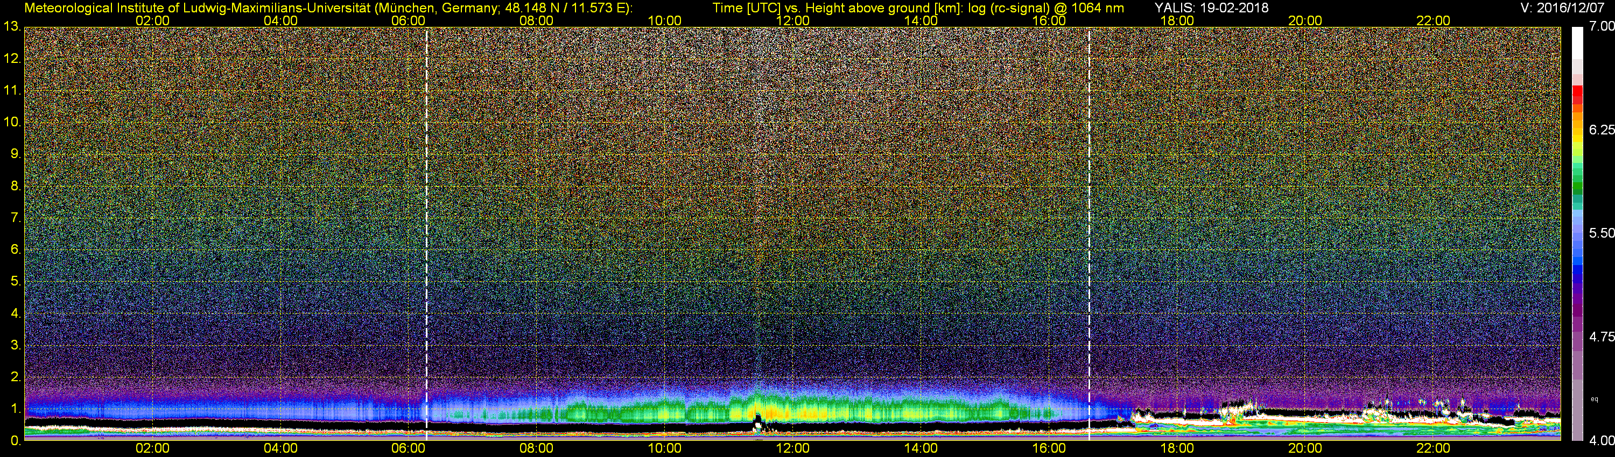The width and height of the screenshot is (1615, 457).
Task: Click the 5 km height axis label
Action: click(16, 282)
